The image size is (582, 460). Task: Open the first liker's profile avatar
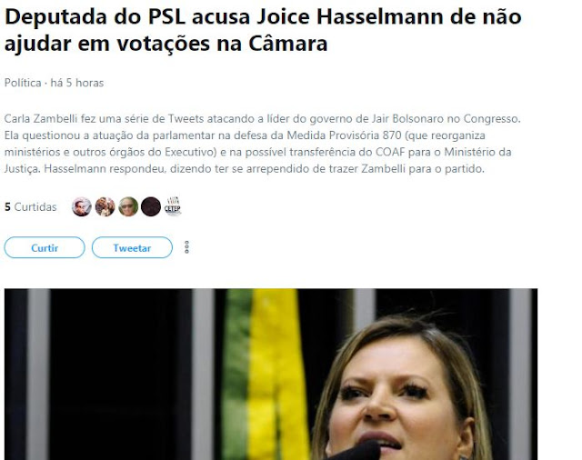coord(82,206)
